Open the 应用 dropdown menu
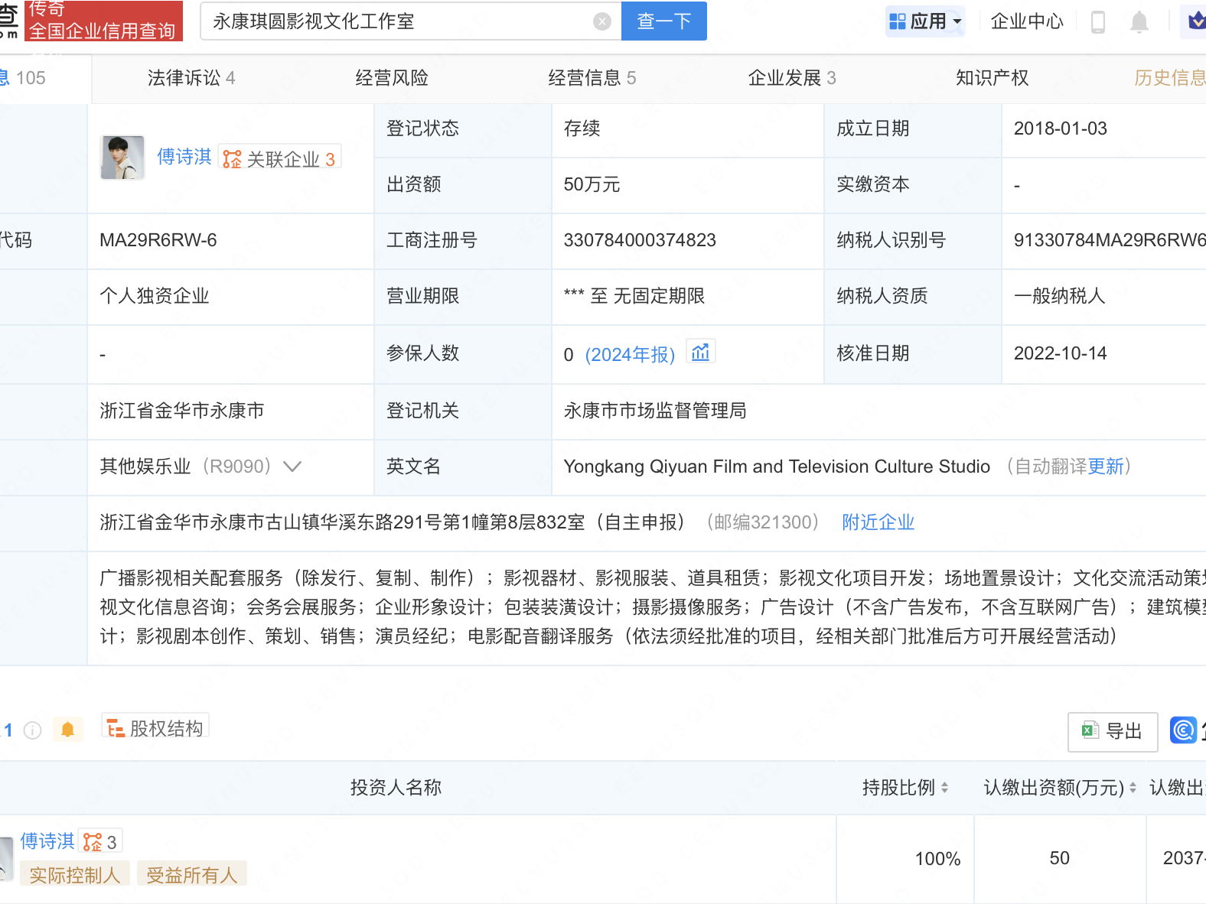 [925, 21]
